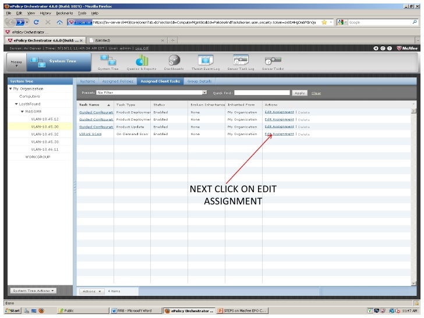Select VLAN-10.45.33 in the tree
This screenshot has height=318, width=424.
45,142
